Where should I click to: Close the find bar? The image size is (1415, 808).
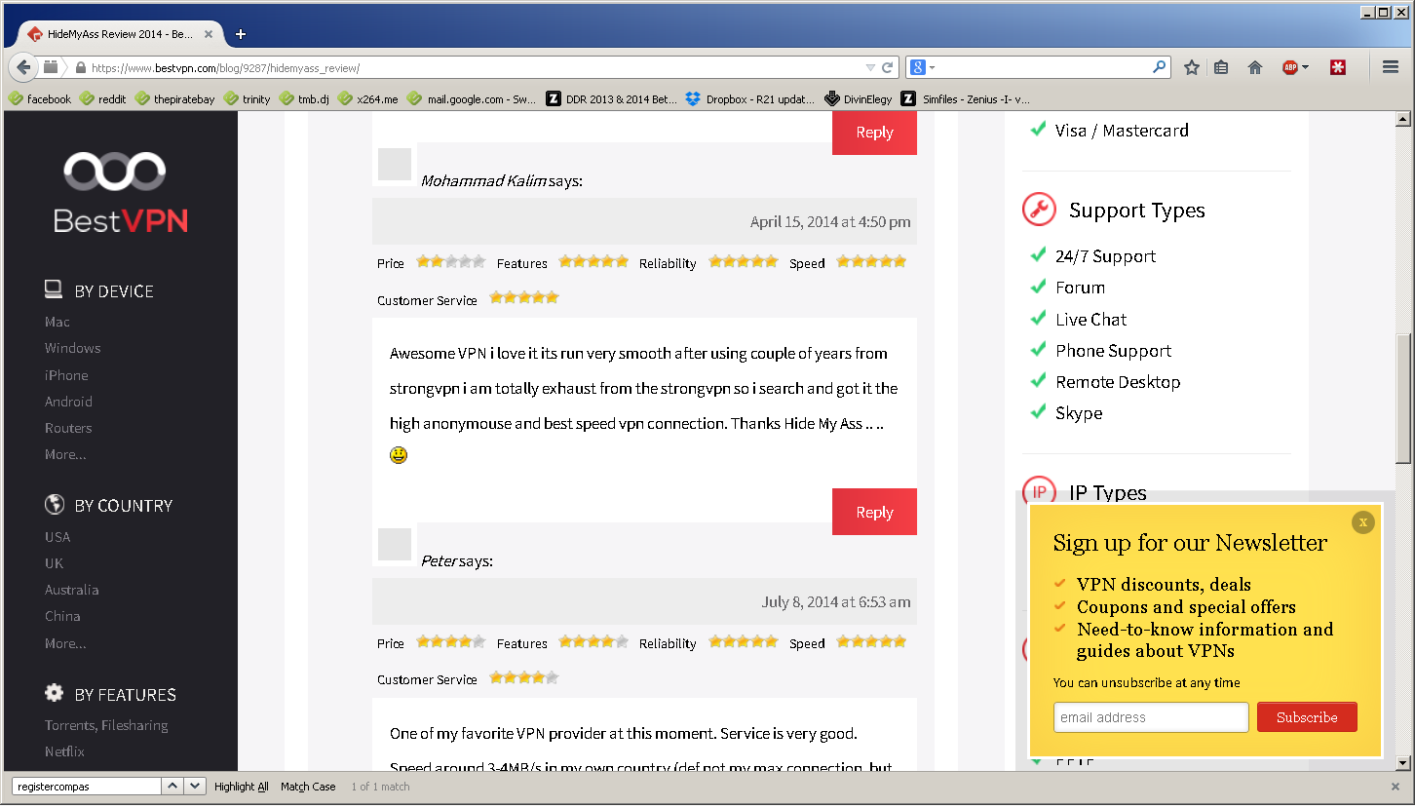[1395, 787]
